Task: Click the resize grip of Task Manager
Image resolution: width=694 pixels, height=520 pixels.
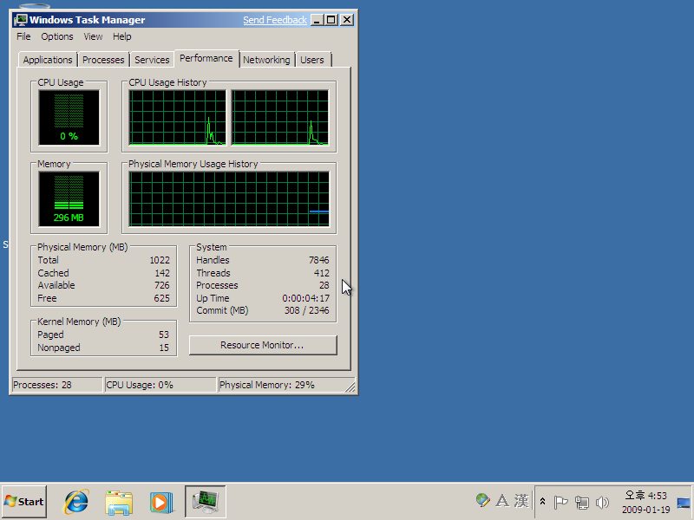Action: [x=350, y=387]
